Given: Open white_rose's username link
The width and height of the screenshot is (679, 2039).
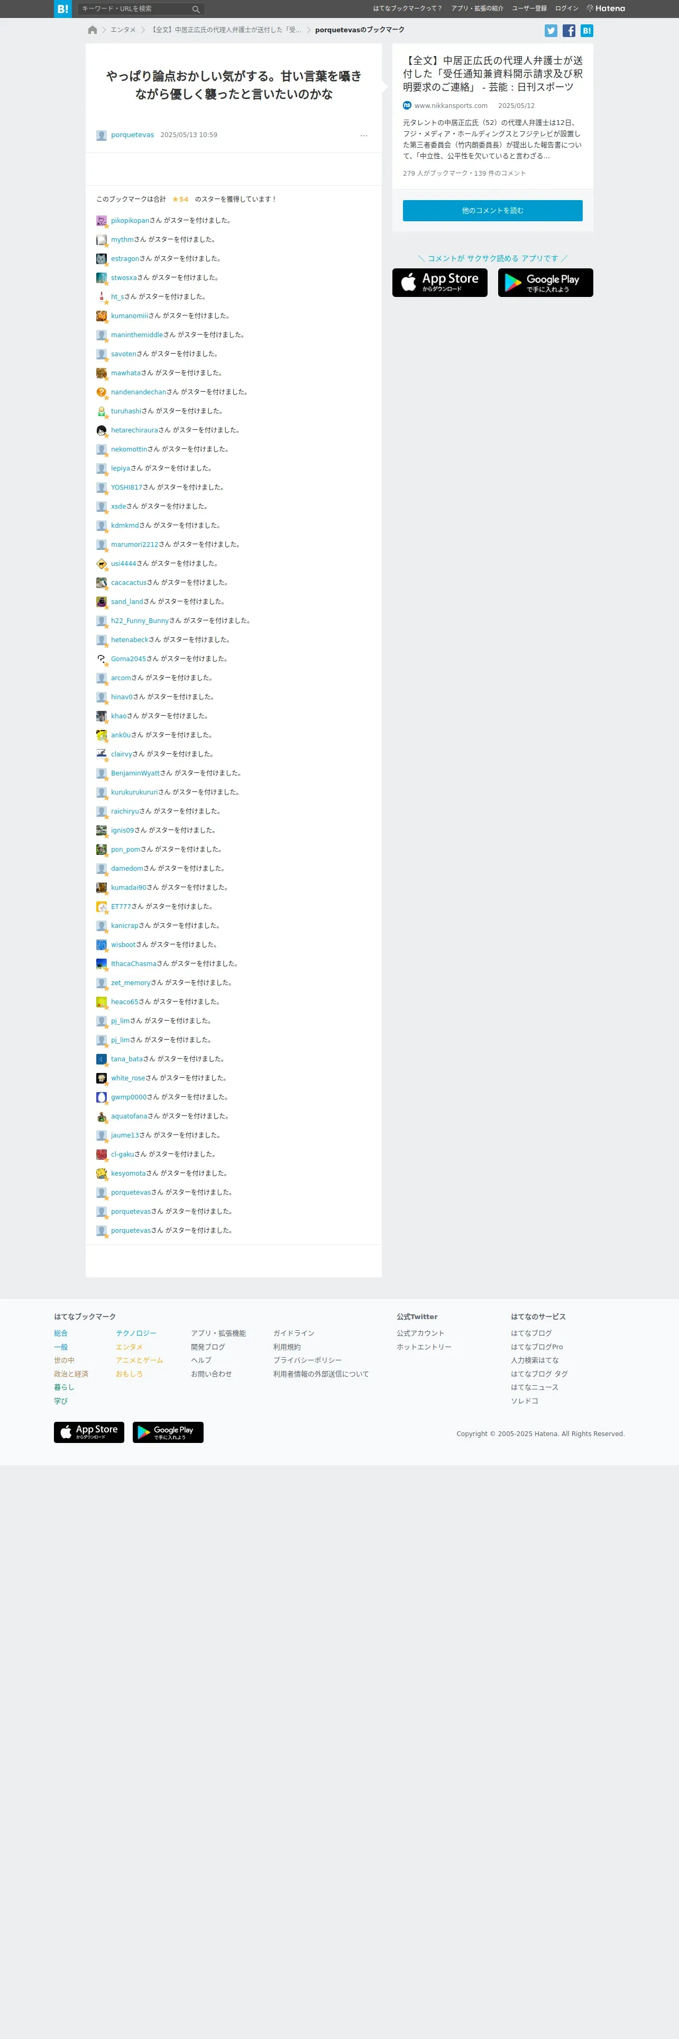Looking at the screenshot, I should (x=128, y=1078).
